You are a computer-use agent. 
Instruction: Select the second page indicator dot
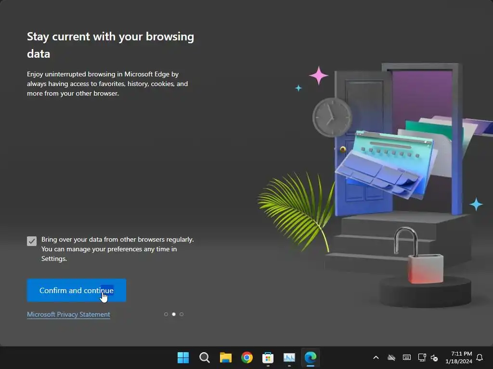(173, 314)
